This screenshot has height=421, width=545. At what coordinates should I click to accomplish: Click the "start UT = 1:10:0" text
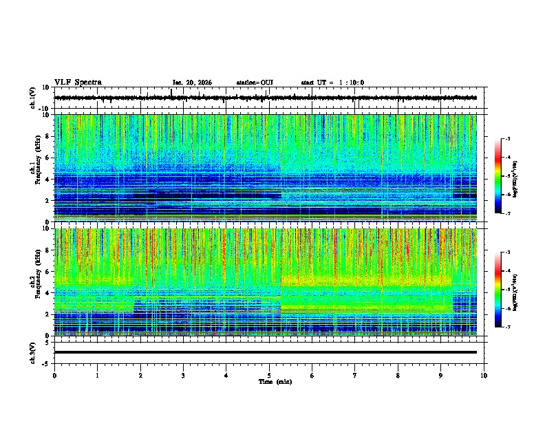coord(332,83)
